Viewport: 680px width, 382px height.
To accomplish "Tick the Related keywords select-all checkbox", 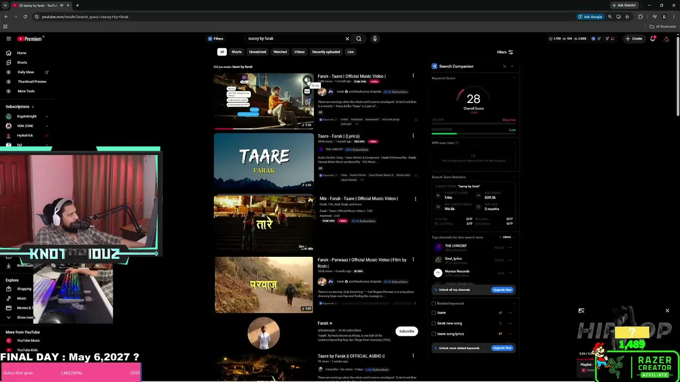I will point(433,303).
